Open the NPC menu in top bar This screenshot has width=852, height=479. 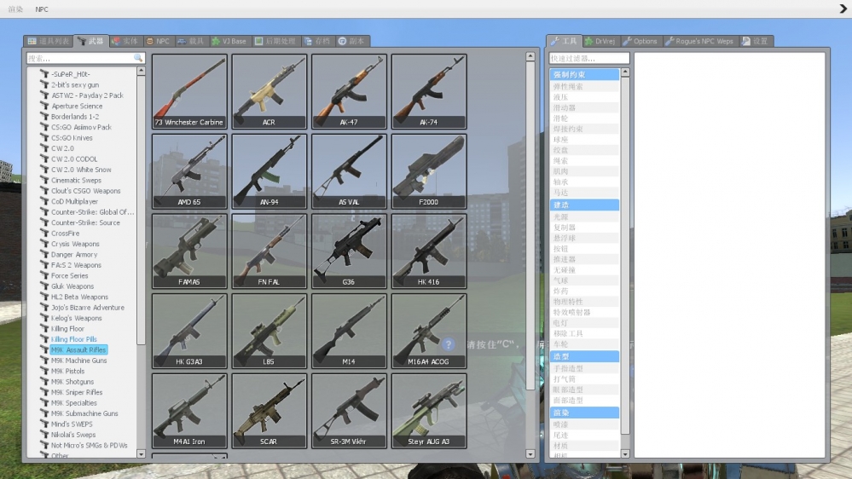click(x=42, y=9)
